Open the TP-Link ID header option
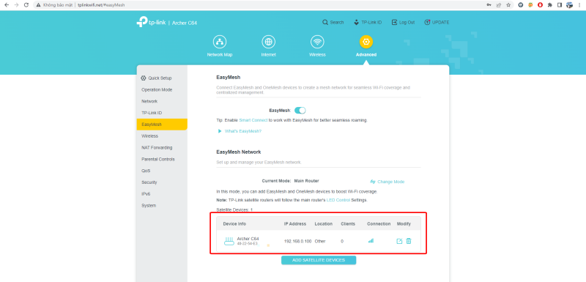The height and width of the screenshot is (282, 586). point(368,23)
